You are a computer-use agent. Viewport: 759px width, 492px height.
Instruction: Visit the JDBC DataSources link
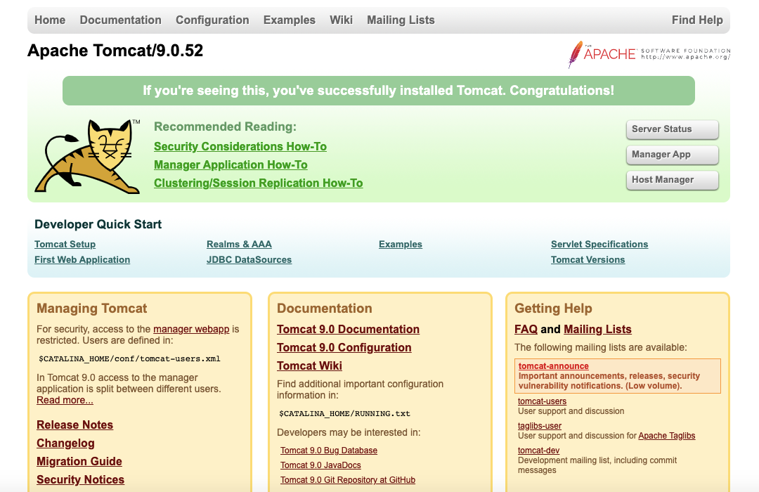pyautogui.click(x=249, y=259)
